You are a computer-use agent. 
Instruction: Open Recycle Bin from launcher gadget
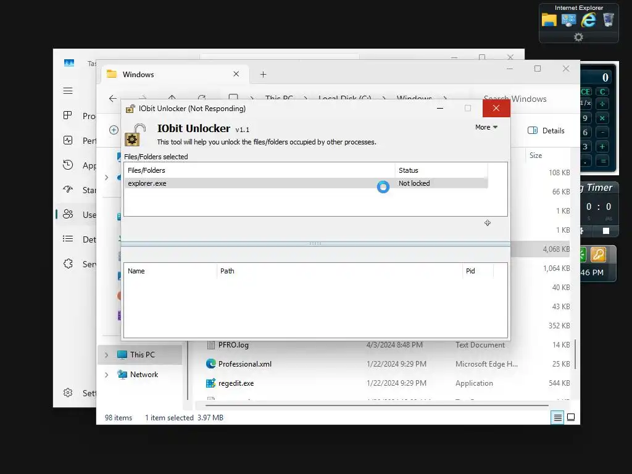click(608, 19)
